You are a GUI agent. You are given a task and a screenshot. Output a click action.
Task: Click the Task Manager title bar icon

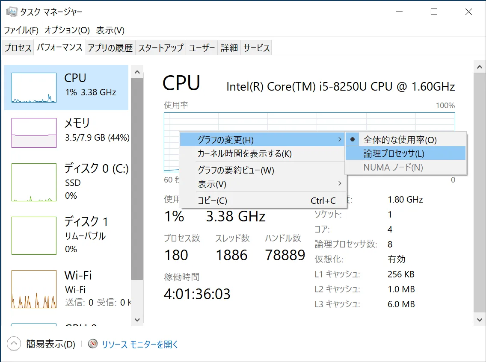click(x=12, y=12)
